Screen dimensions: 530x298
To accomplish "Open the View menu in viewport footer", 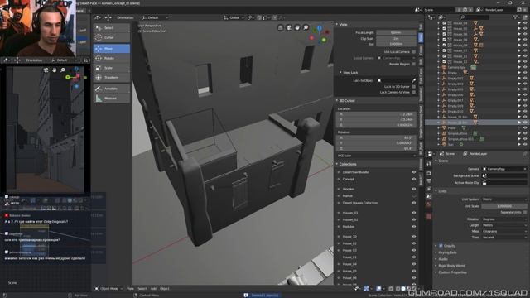I will 130,289.
